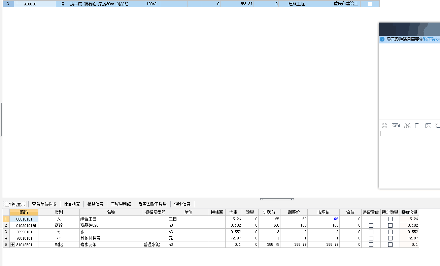Open the 验证独立 link in chat notice
The height and width of the screenshot is (266, 440).
(x=431, y=39)
